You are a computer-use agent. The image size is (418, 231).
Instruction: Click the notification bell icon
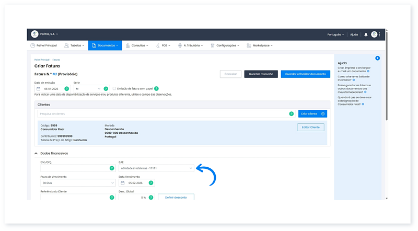[x=366, y=34]
